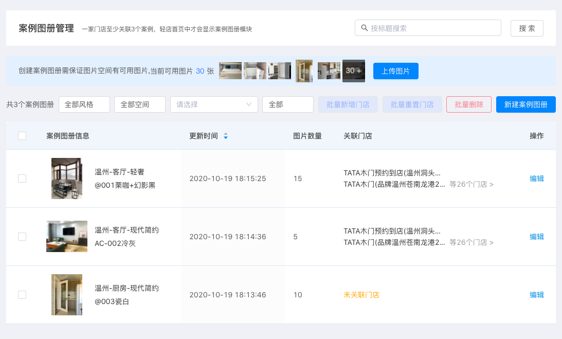Viewport: 562px width, 339px height.
Task: Click the 关联门店 column header
Action: [358, 136]
